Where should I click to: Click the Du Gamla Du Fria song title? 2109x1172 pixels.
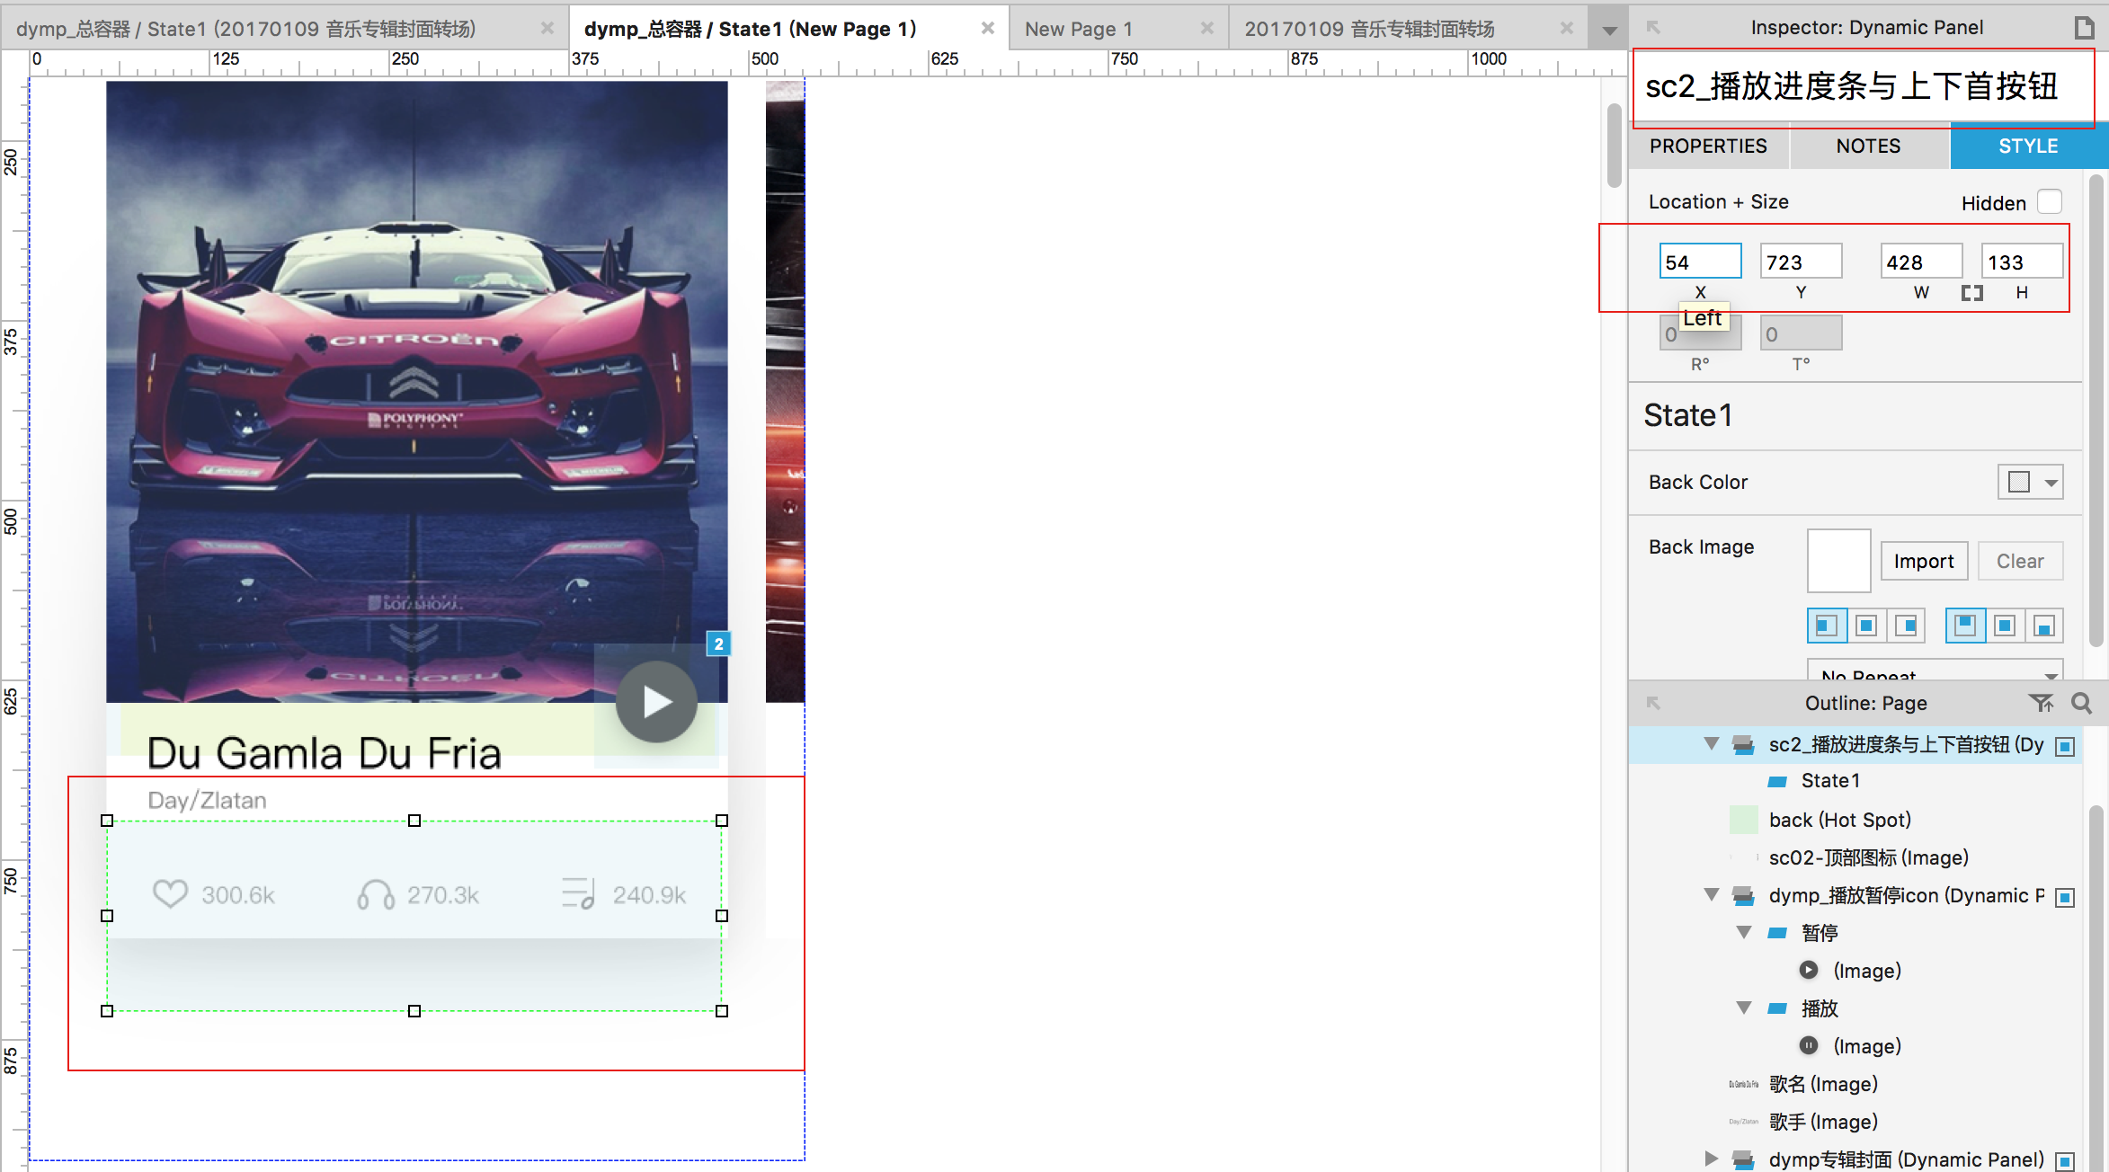[324, 753]
